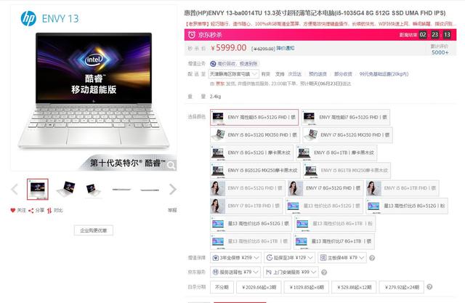Click the help icon after the ×24期 installment option

(429, 287)
